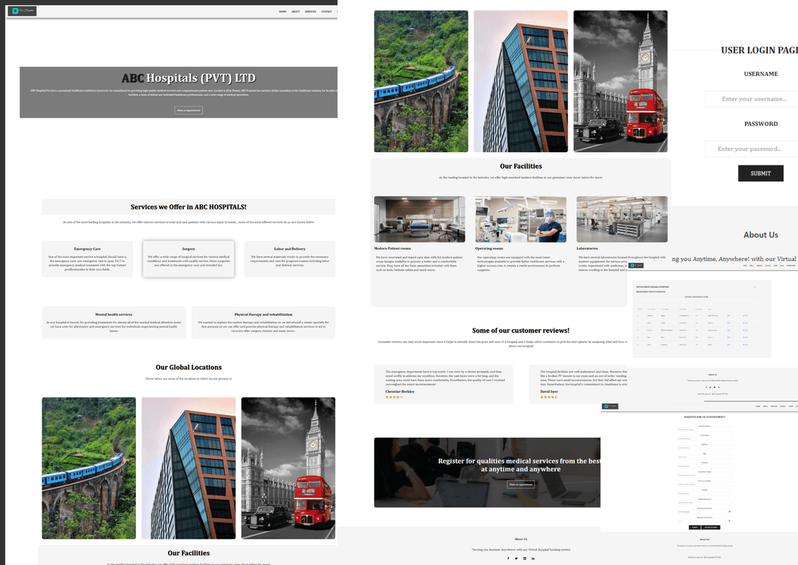Open the Twitter icon under the 'Serving you Anytime' tagline
Viewport: 798px width, 565px height.
point(516,558)
